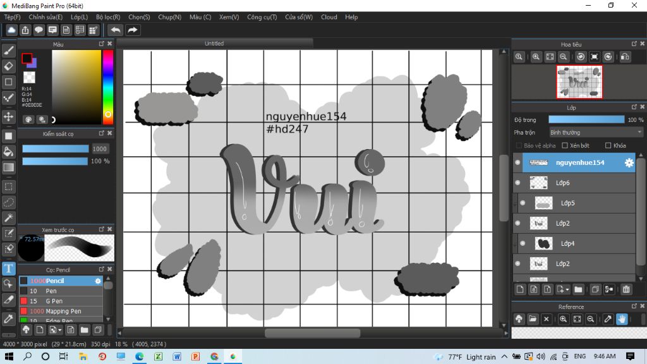Viewport: 647px width, 364px height.
Task: Zoom out in the Navigator panel
Action: coord(563,57)
